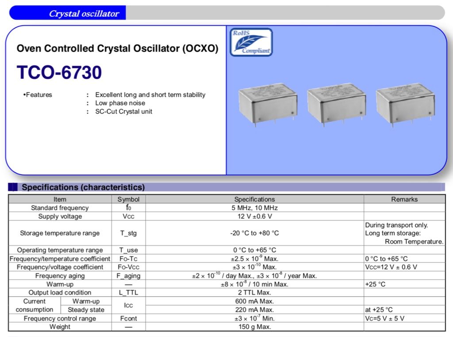Click the '220 mA Max.' value
Viewport: 453px width, 337px height.
254,310
